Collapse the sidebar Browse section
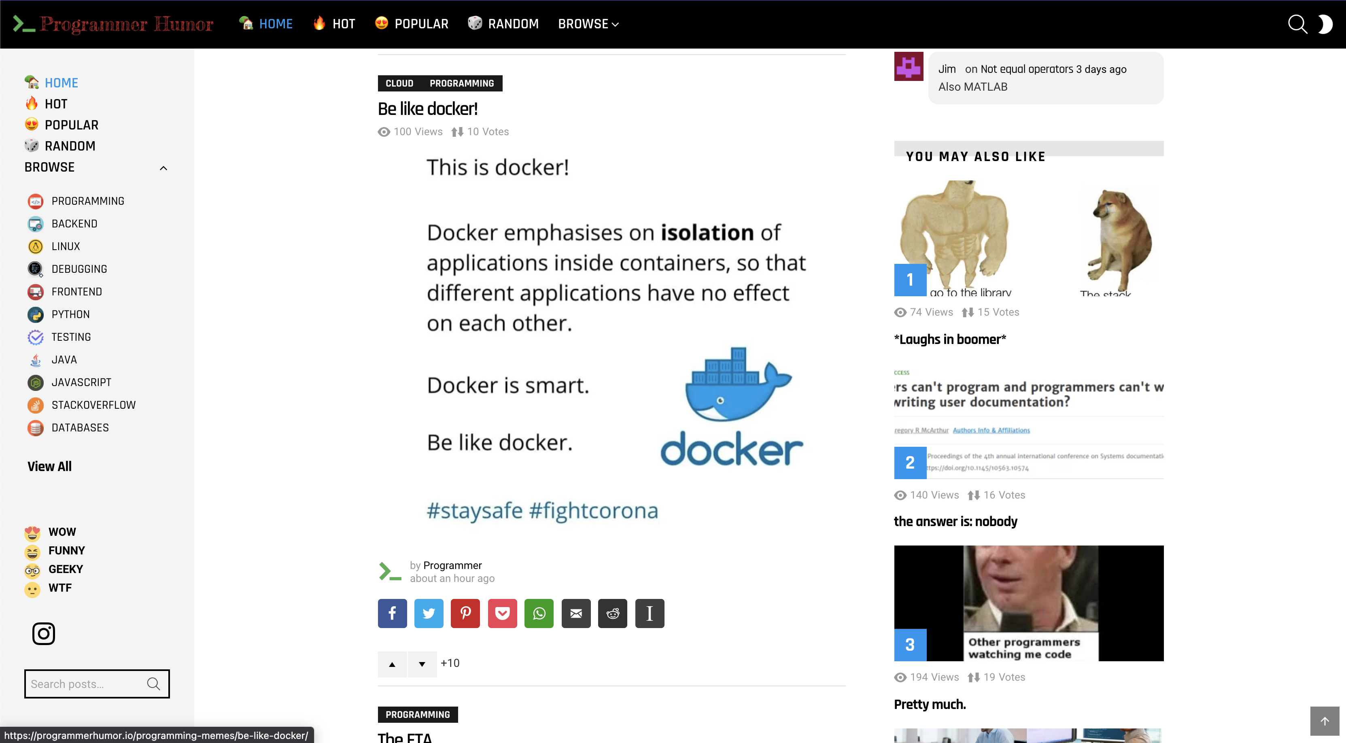Image resolution: width=1346 pixels, height=743 pixels. coord(163,168)
